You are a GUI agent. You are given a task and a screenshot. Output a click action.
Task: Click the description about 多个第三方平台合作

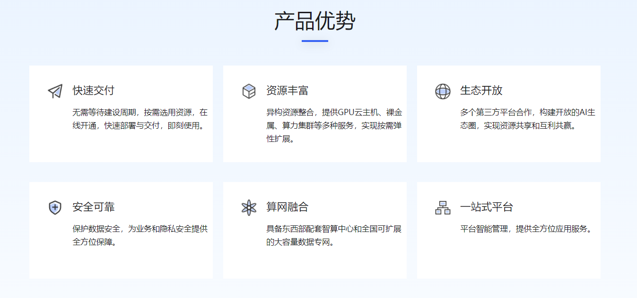point(527,119)
